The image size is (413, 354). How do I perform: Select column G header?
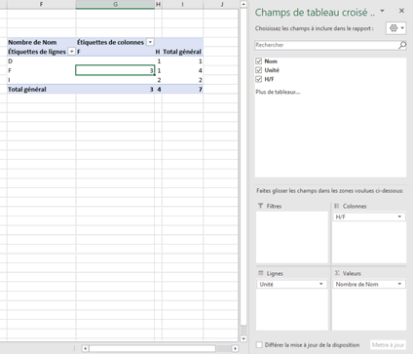[115, 4]
